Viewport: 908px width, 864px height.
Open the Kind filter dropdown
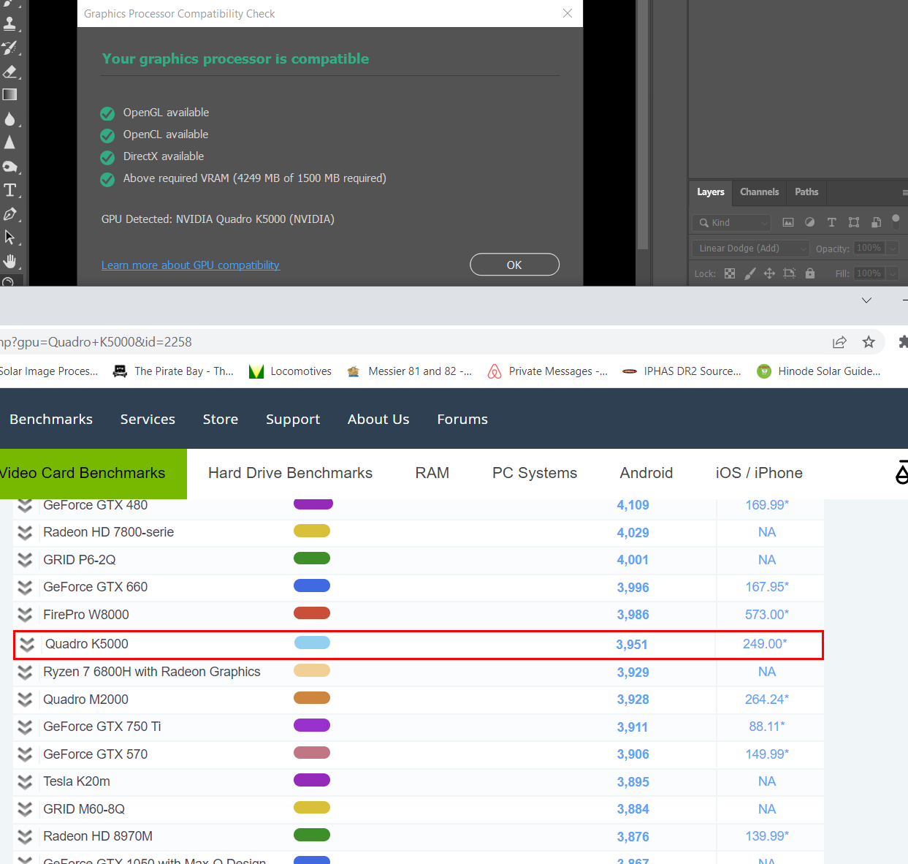(730, 222)
